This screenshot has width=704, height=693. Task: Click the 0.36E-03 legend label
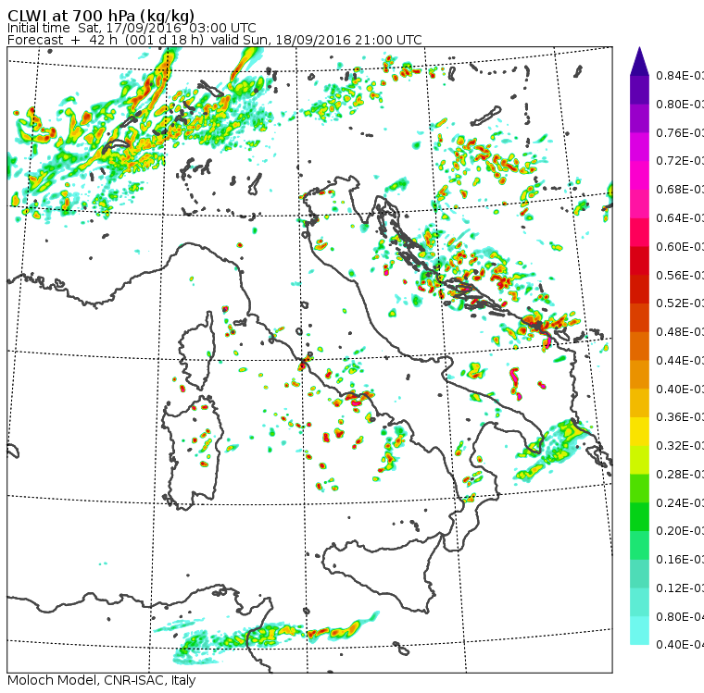pyautogui.click(x=680, y=417)
